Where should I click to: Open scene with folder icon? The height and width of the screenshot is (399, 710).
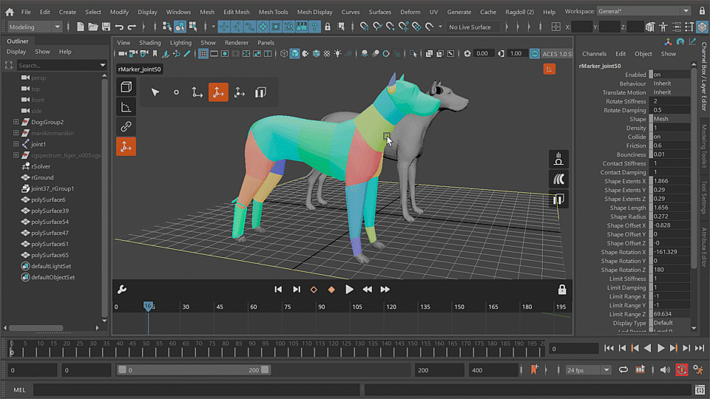[x=93, y=27]
